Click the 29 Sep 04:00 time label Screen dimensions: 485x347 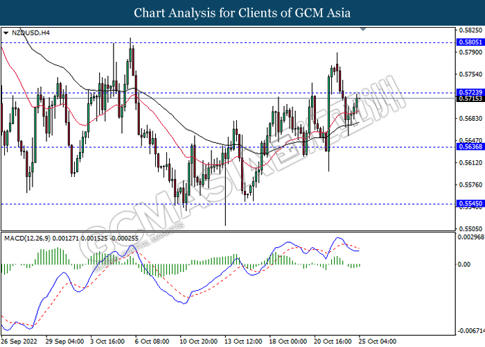coord(64,341)
